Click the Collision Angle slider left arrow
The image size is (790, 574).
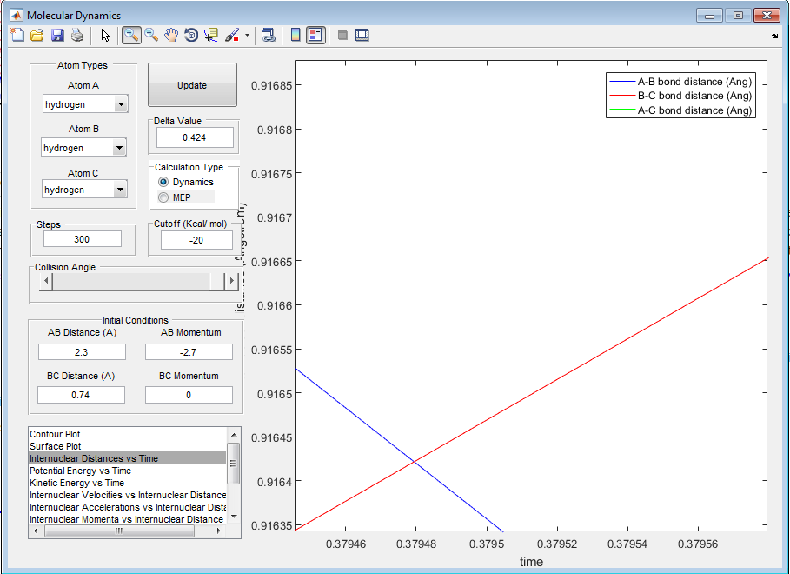pyautogui.click(x=46, y=281)
